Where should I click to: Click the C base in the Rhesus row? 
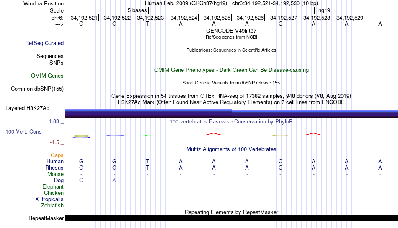point(280,168)
